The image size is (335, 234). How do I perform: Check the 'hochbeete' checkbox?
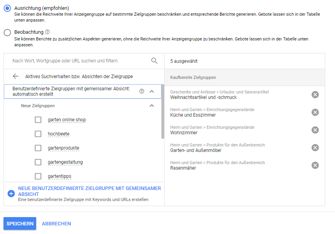(x=38, y=133)
